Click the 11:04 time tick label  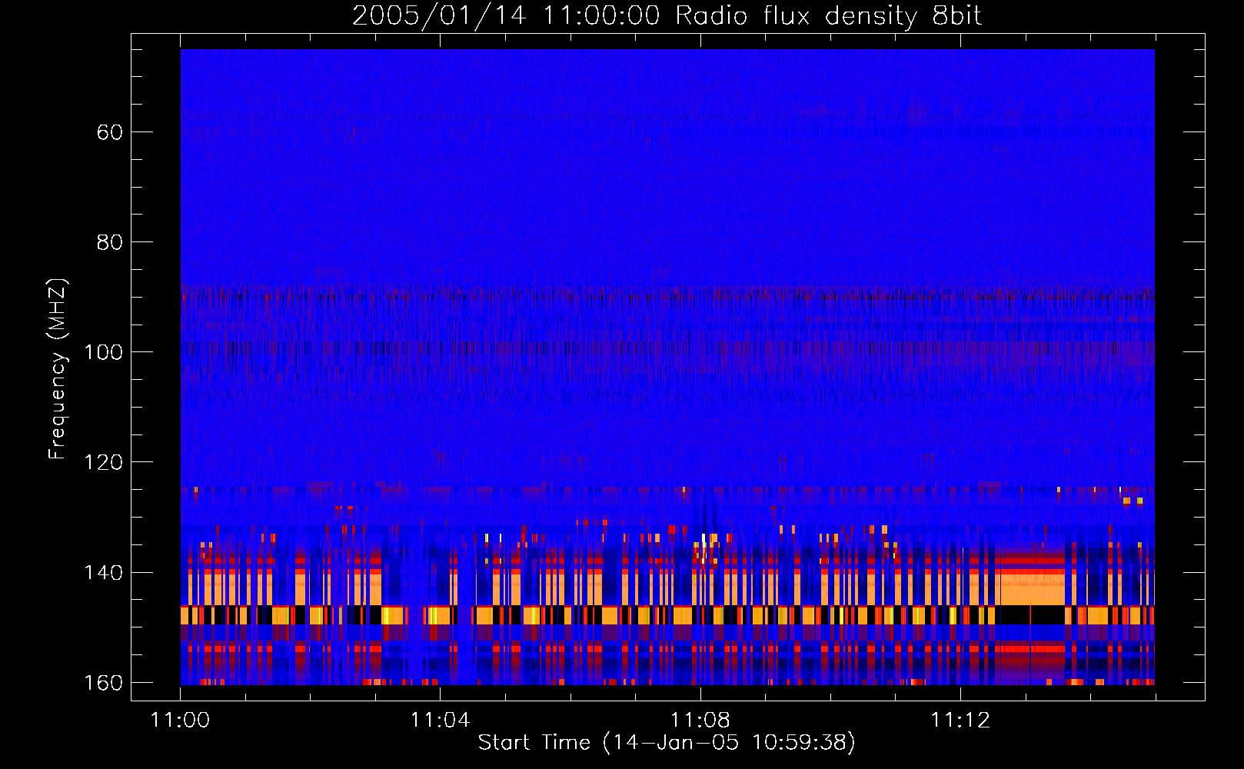pyautogui.click(x=440, y=721)
